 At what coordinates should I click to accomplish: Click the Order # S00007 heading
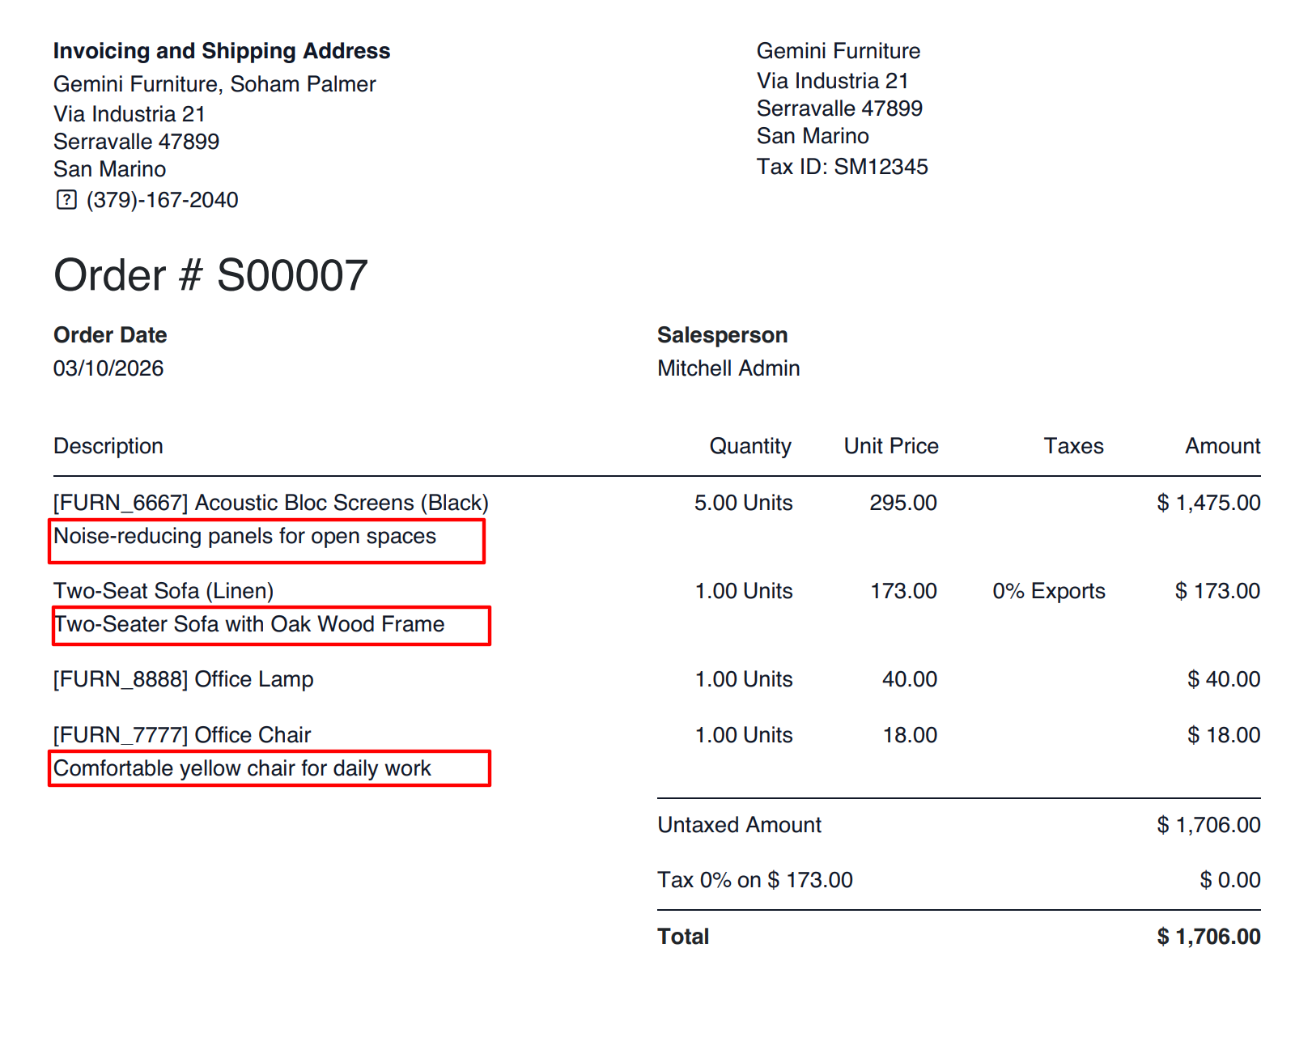[210, 275]
